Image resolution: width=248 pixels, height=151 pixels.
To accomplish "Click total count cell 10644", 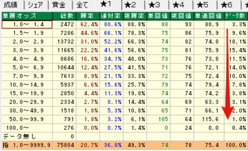I will 64,67.
